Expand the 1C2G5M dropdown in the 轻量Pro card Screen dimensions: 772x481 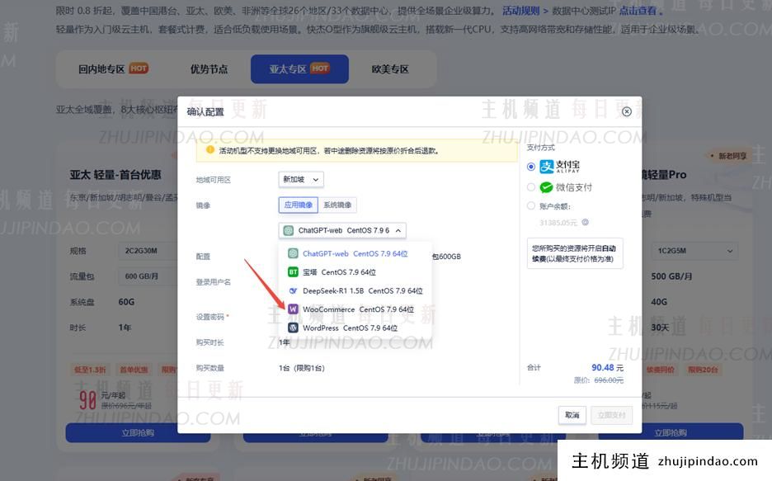point(694,251)
